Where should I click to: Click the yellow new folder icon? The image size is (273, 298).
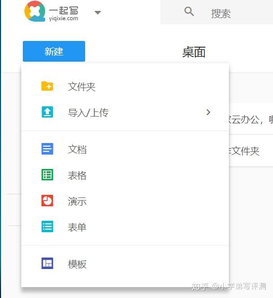click(47, 86)
